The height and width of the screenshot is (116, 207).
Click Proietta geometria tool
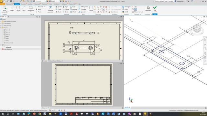(x=50, y=9)
